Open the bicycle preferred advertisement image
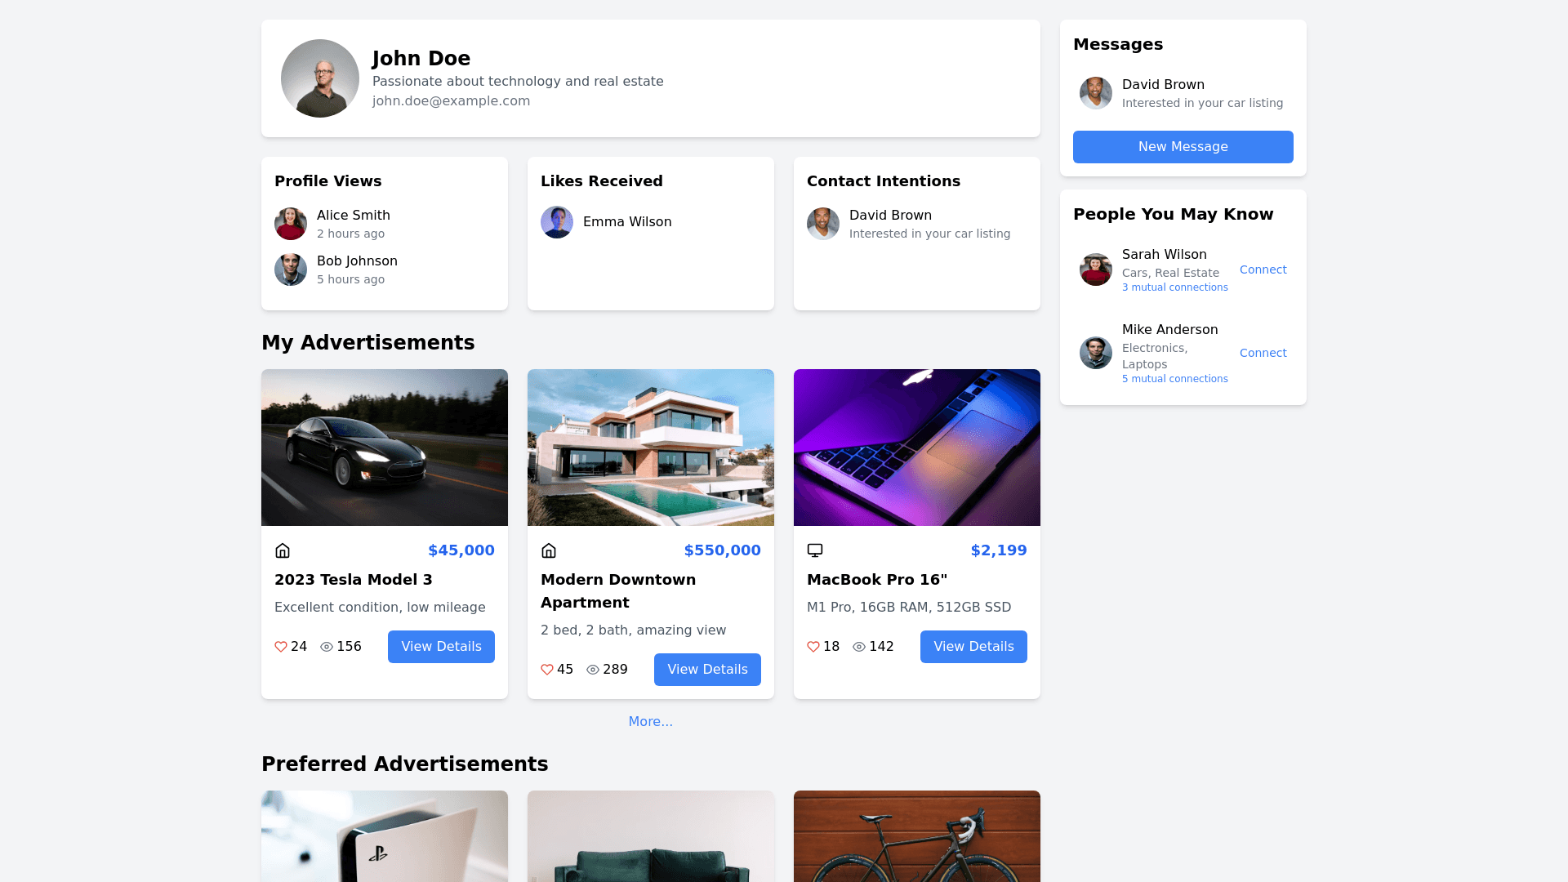1568x882 pixels. coord(917,836)
